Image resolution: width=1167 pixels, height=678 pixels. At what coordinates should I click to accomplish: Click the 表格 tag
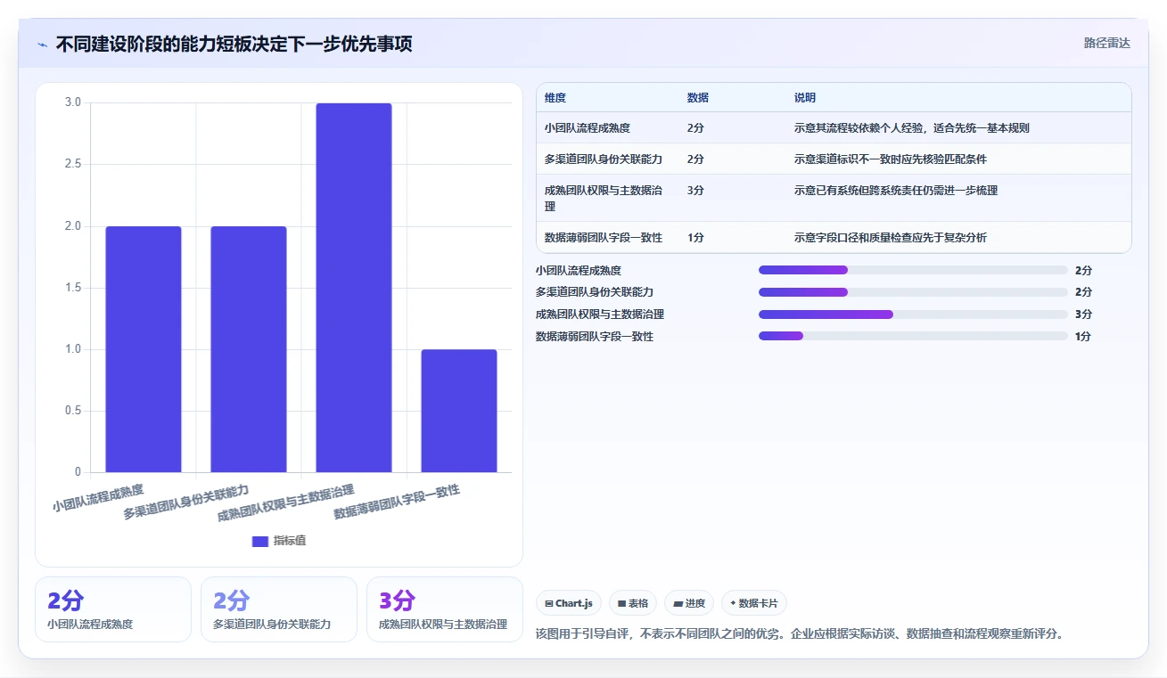point(633,603)
